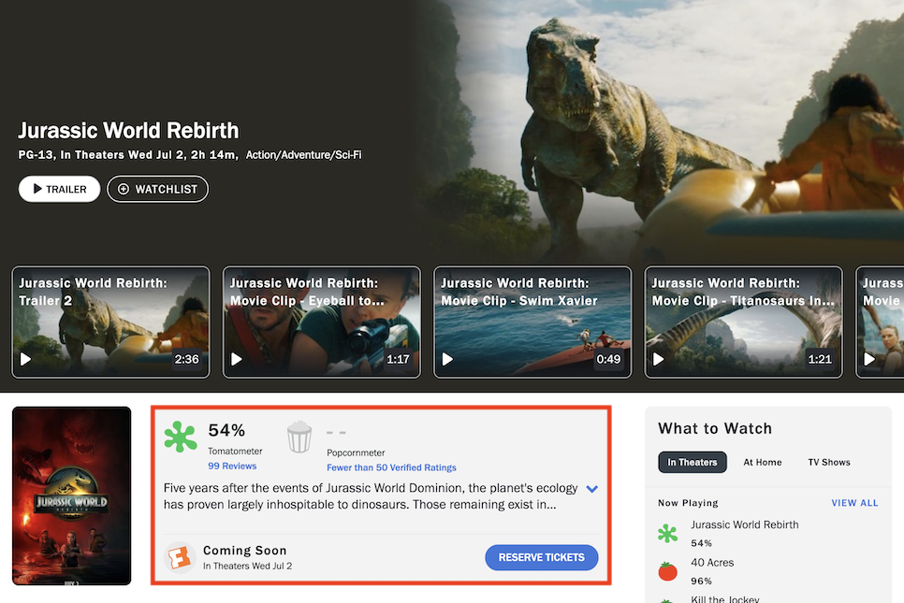Open the 99 Reviews link
Image resolution: width=904 pixels, height=603 pixels.
[232, 466]
